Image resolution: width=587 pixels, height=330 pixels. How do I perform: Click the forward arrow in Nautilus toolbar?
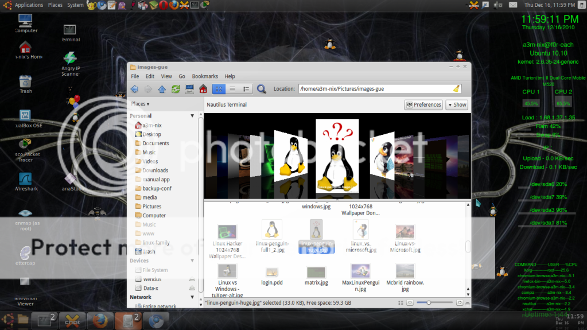coord(148,89)
